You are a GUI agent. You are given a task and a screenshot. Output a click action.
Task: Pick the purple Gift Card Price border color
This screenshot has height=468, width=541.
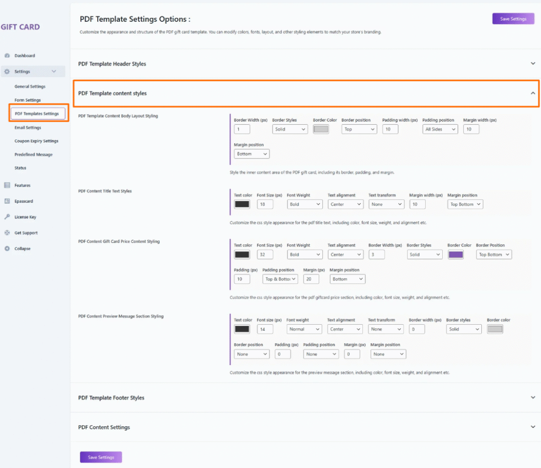click(455, 254)
